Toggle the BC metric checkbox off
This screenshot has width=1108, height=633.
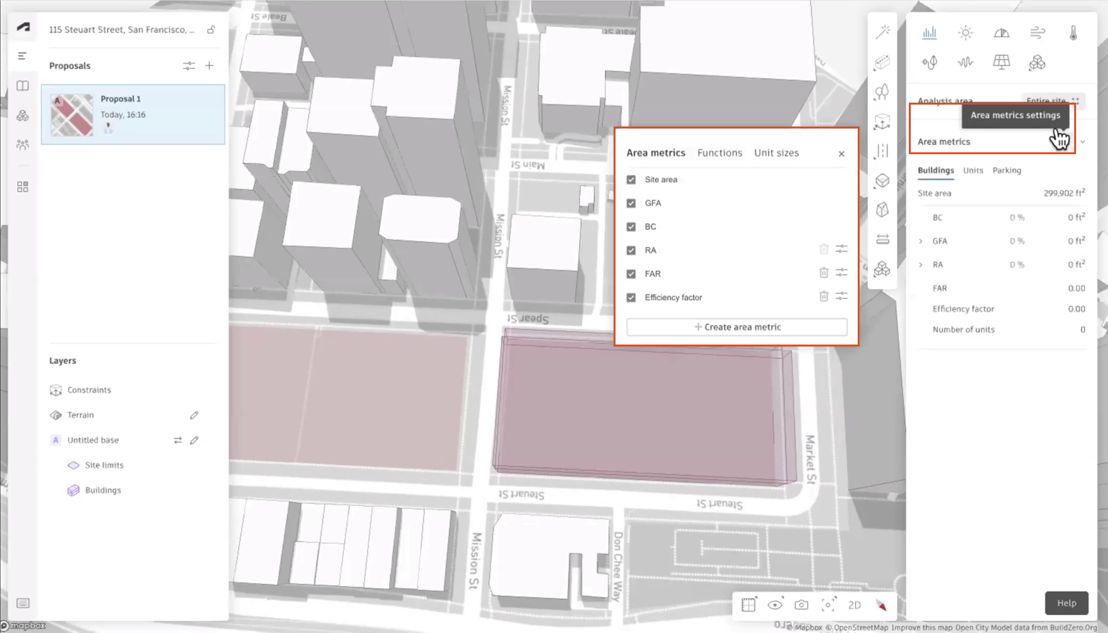pyautogui.click(x=631, y=226)
